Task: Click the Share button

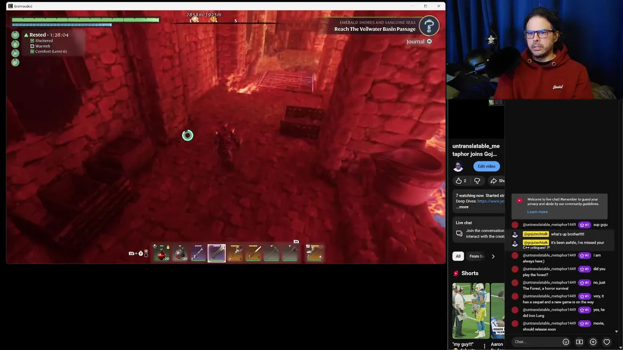Action: pos(497,181)
